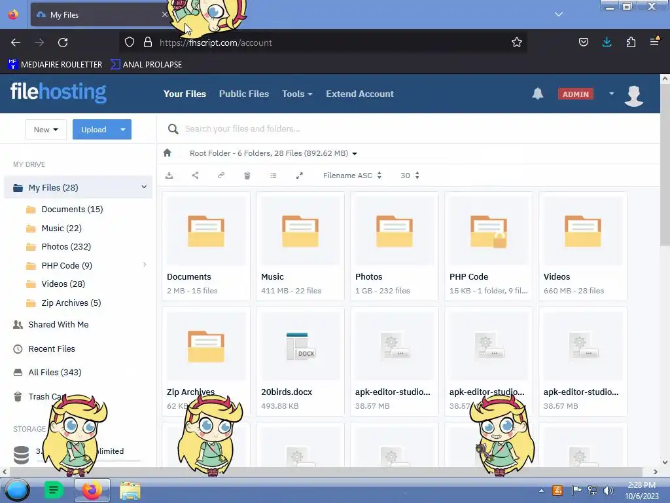
Task: Reload the page in Firefox
Action: (x=63, y=43)
